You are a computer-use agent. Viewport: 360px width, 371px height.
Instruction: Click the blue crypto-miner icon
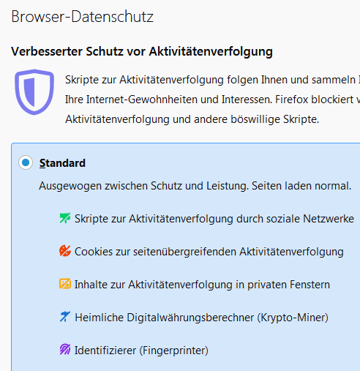coord(65,317)
